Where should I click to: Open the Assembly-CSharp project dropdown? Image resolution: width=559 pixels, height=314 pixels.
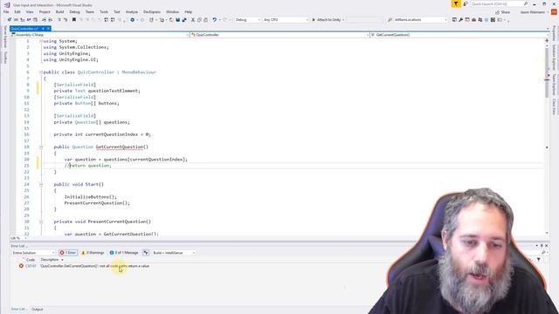[x=100, y=35]
